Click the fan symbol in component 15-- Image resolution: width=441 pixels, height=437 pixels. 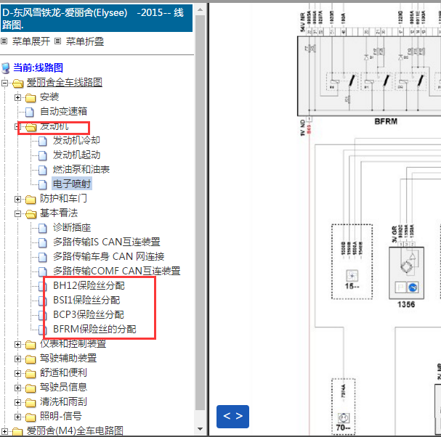(352, 275)
